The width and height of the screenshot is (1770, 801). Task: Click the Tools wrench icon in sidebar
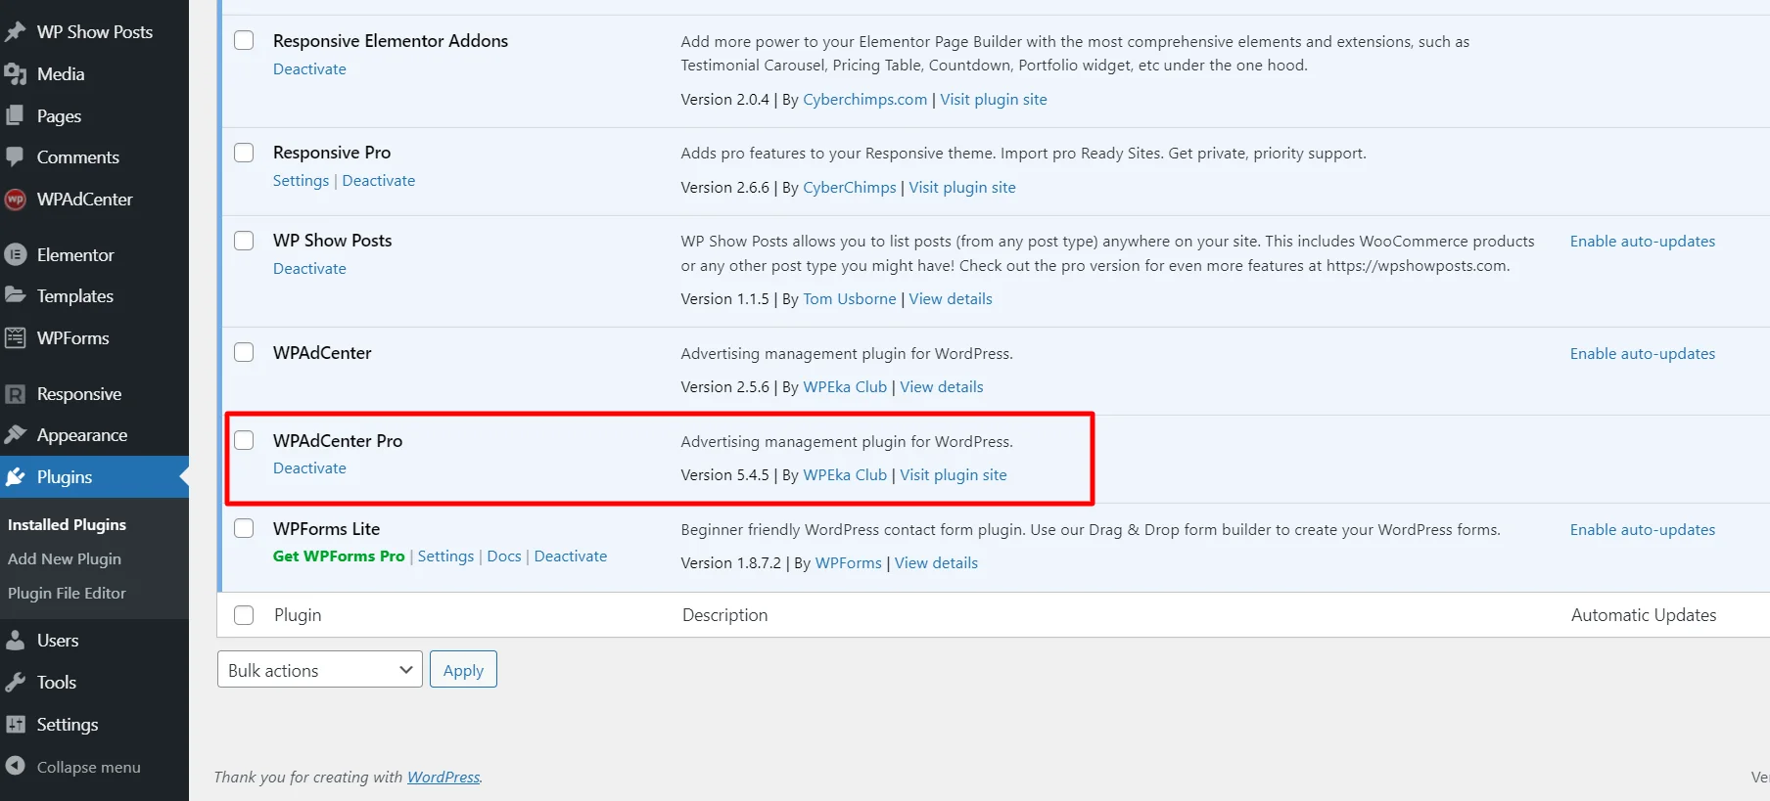pyautogui.click(x=15, y=682)
